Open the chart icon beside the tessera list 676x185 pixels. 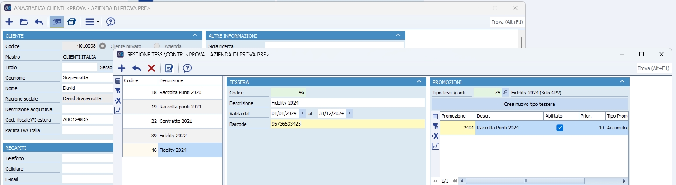[x=118, y=111]
